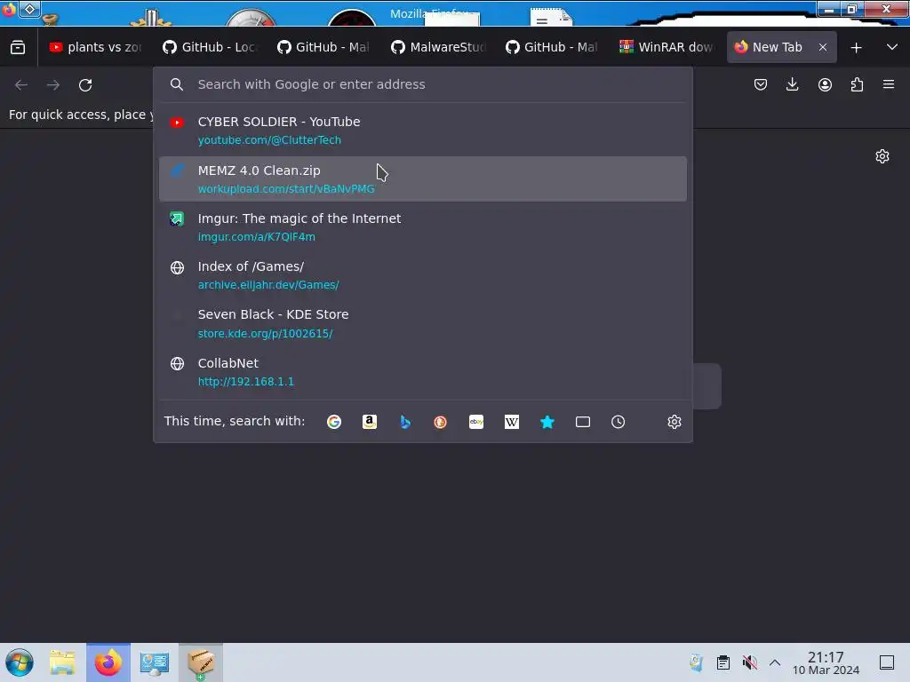Search this time with Wikipedia
Viewport: 910px width, 682px height.
pyautogui.click(x=512, y=422)
